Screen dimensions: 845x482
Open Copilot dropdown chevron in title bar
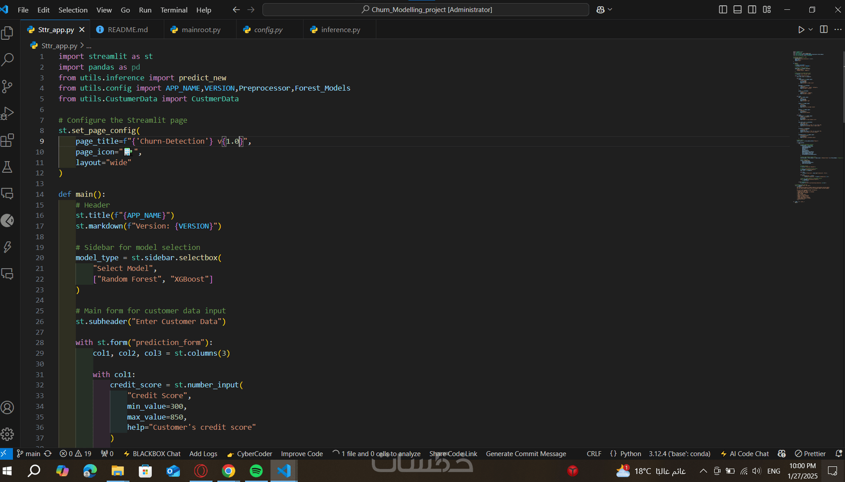click(610, 9)
